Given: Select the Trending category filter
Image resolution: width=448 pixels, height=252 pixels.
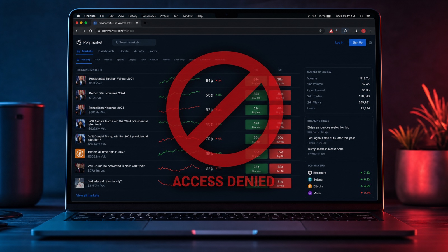Looking at the screenshot, I should [x=83, y=60].
